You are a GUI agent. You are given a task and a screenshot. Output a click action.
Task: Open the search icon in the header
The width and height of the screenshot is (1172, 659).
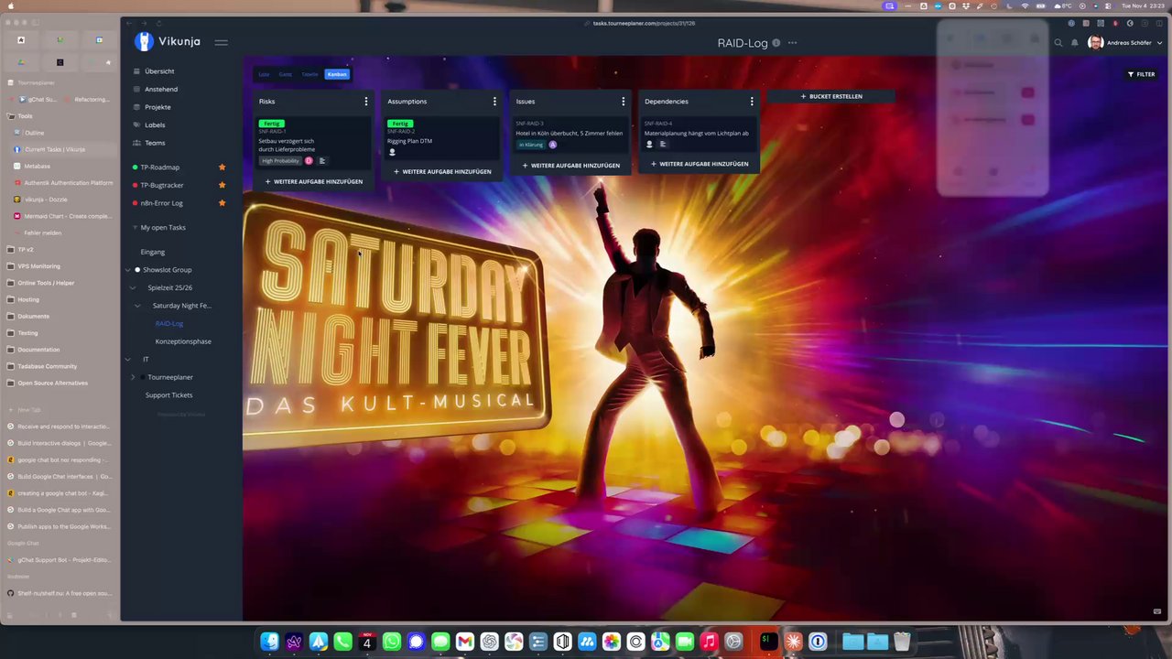(x=1058, y=43)
